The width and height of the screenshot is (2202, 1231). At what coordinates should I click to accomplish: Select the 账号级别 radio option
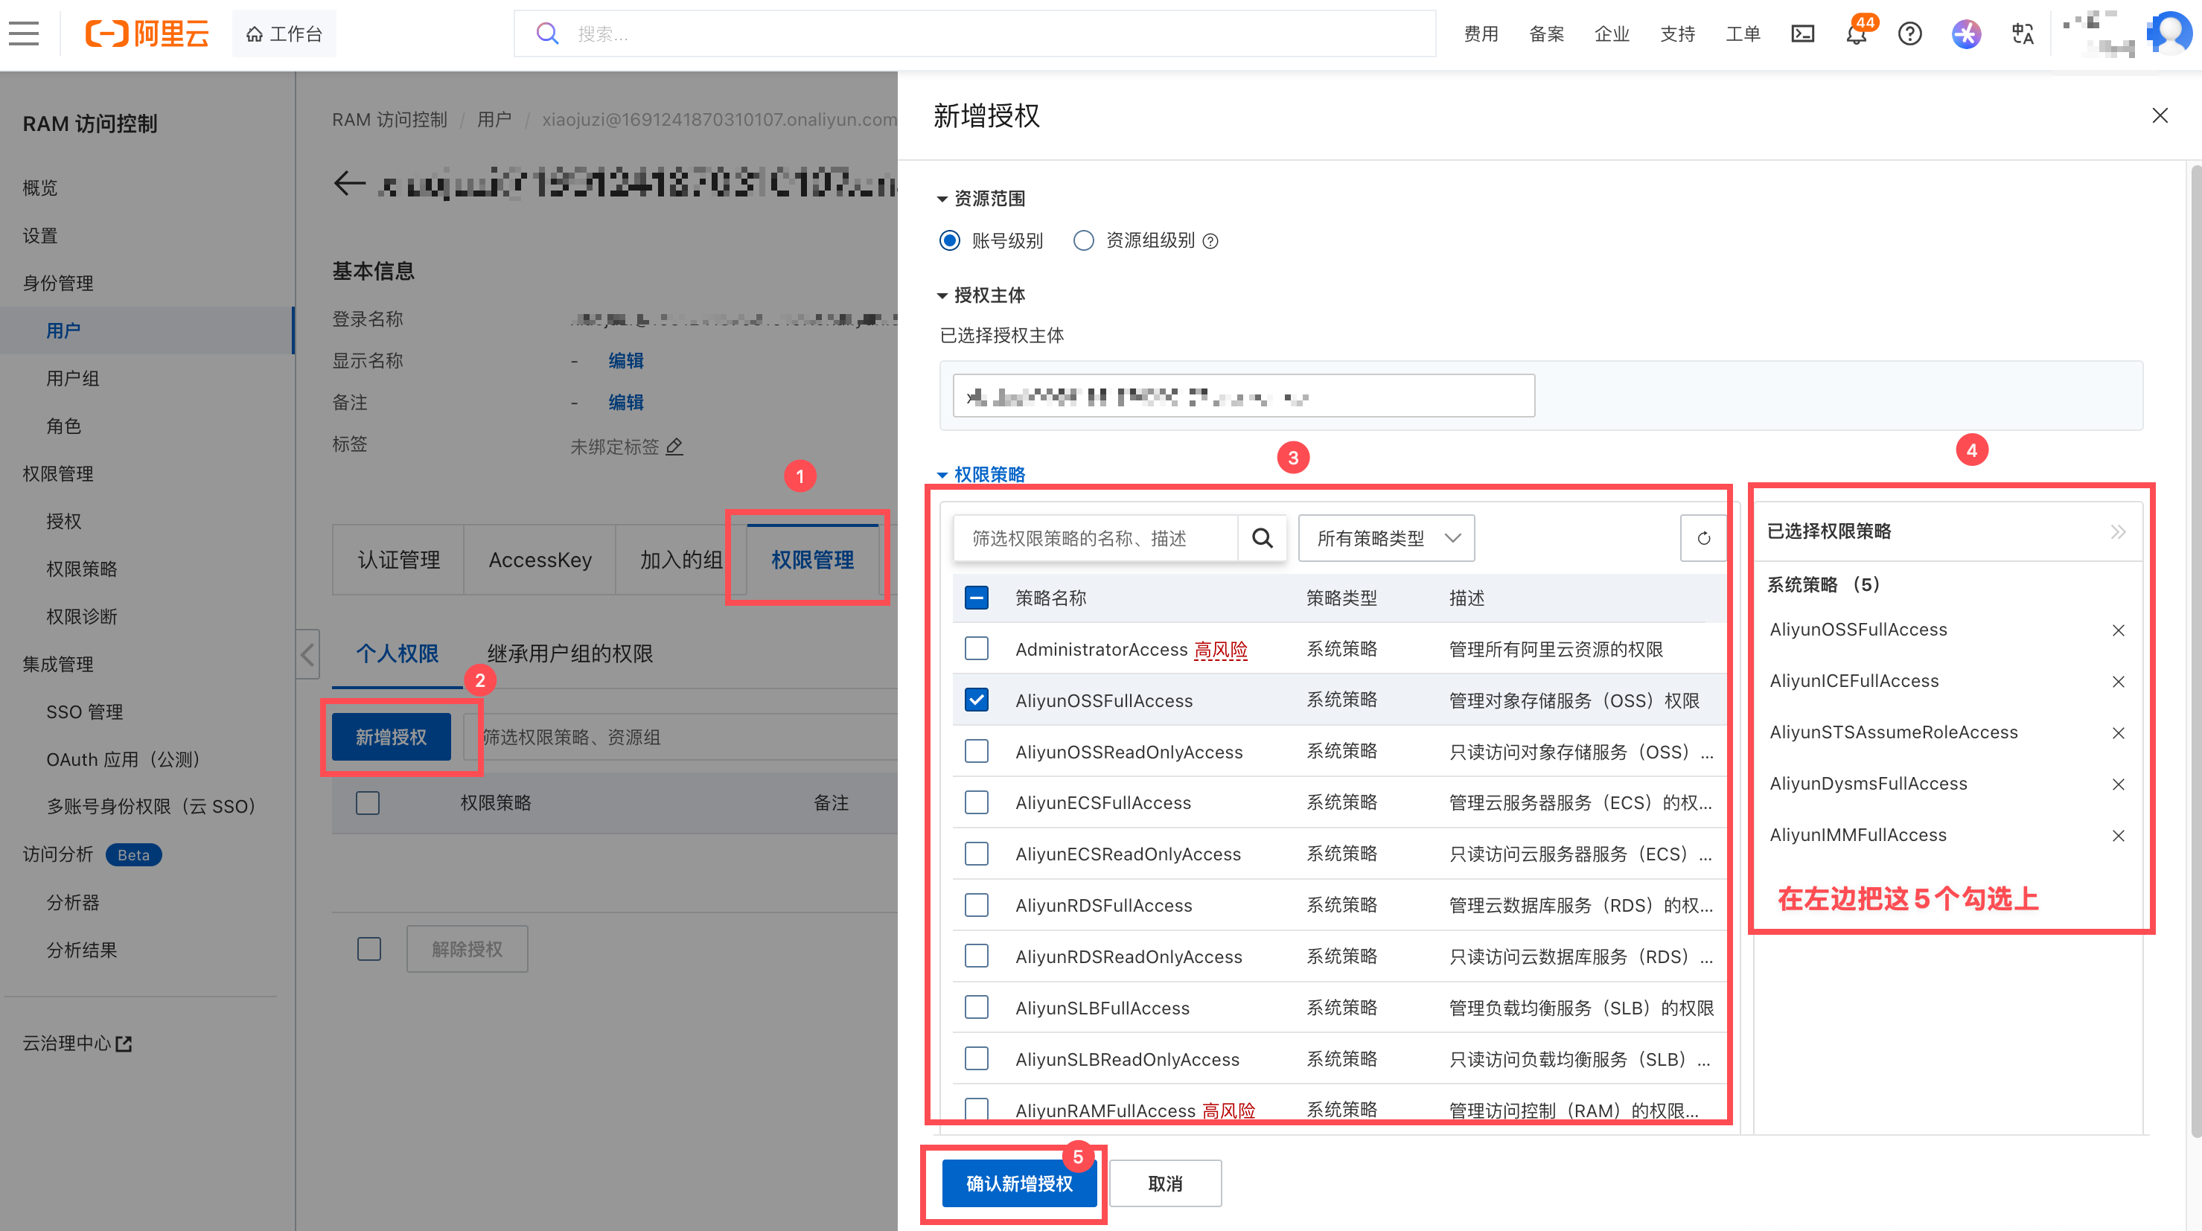click(x=950, y=240)
